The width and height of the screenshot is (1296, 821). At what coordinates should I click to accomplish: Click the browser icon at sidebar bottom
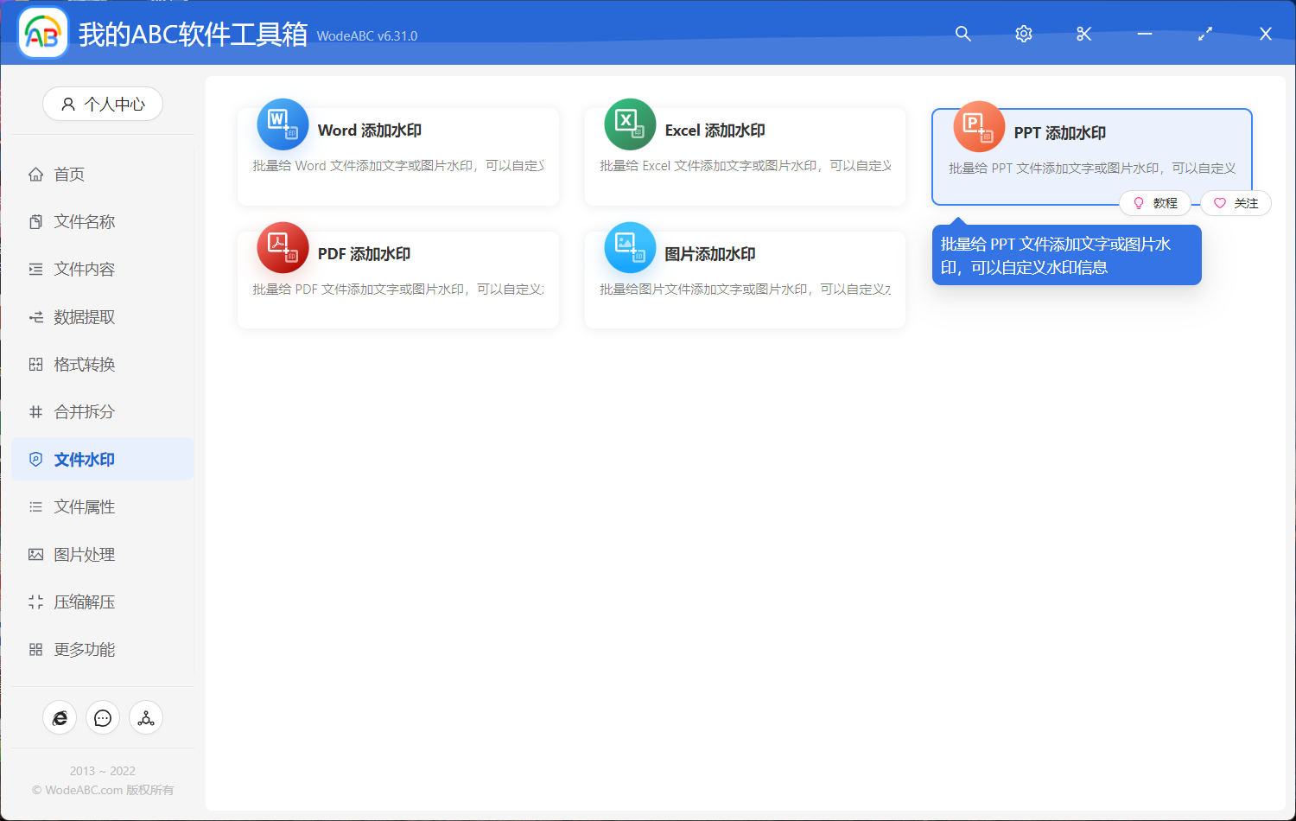60,717
